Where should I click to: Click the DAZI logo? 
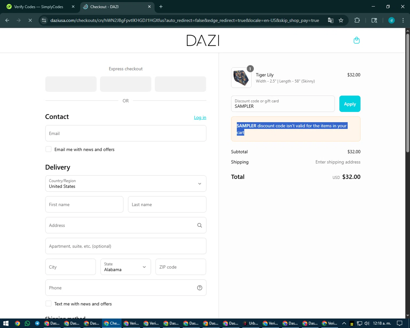[x=203, y=40]
